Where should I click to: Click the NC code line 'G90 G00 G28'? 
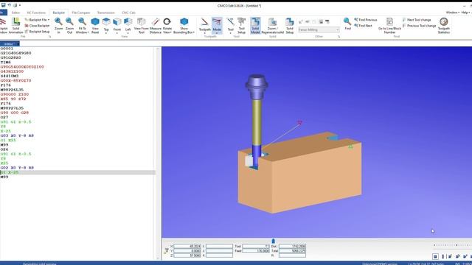pyautogui.click(x=15, y=113)
